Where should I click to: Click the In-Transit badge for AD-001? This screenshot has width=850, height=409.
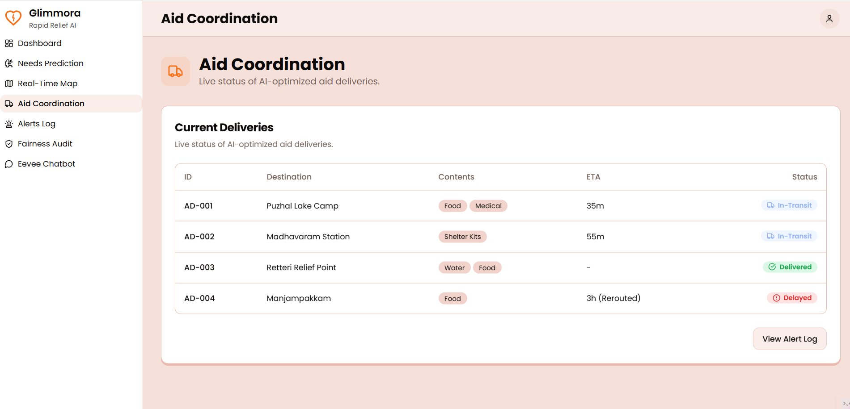(x=789, y=205)
